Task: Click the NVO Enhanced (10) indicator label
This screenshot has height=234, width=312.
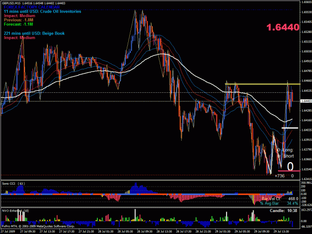Action: coord(15,211)
